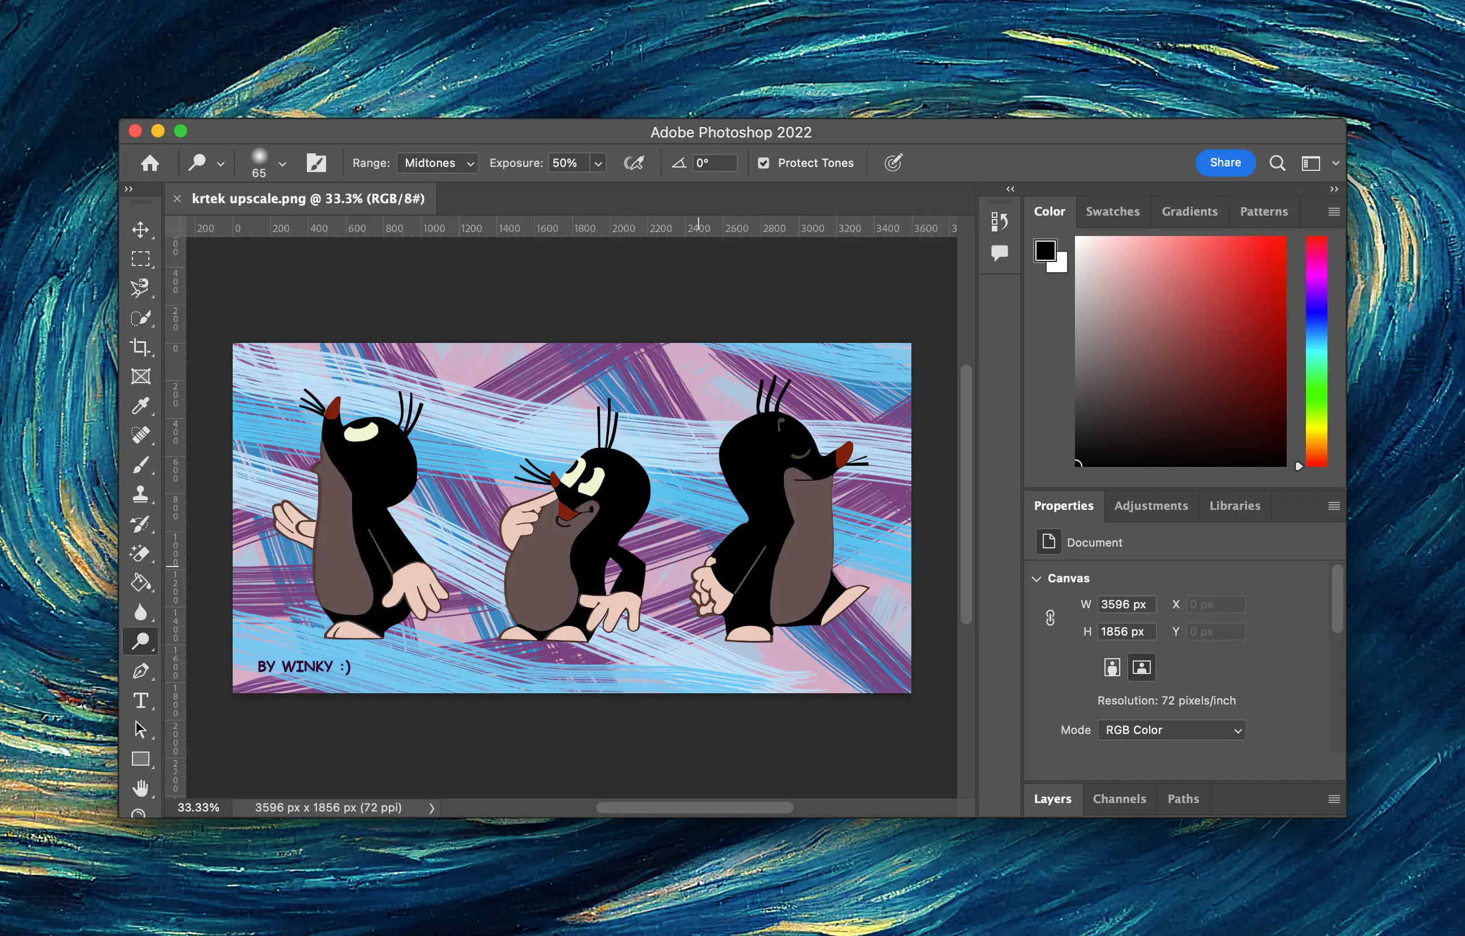Click the white background color swatch

coord(1060,265)
